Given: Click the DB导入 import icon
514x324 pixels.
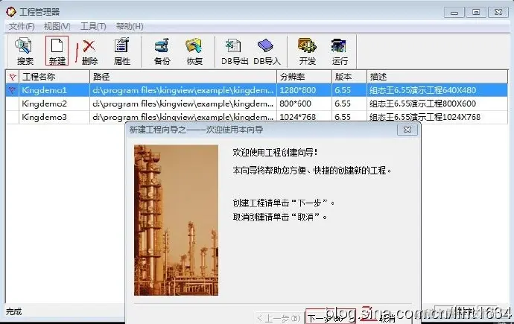Looking at the screenshot, I should (x=267, y=51).
